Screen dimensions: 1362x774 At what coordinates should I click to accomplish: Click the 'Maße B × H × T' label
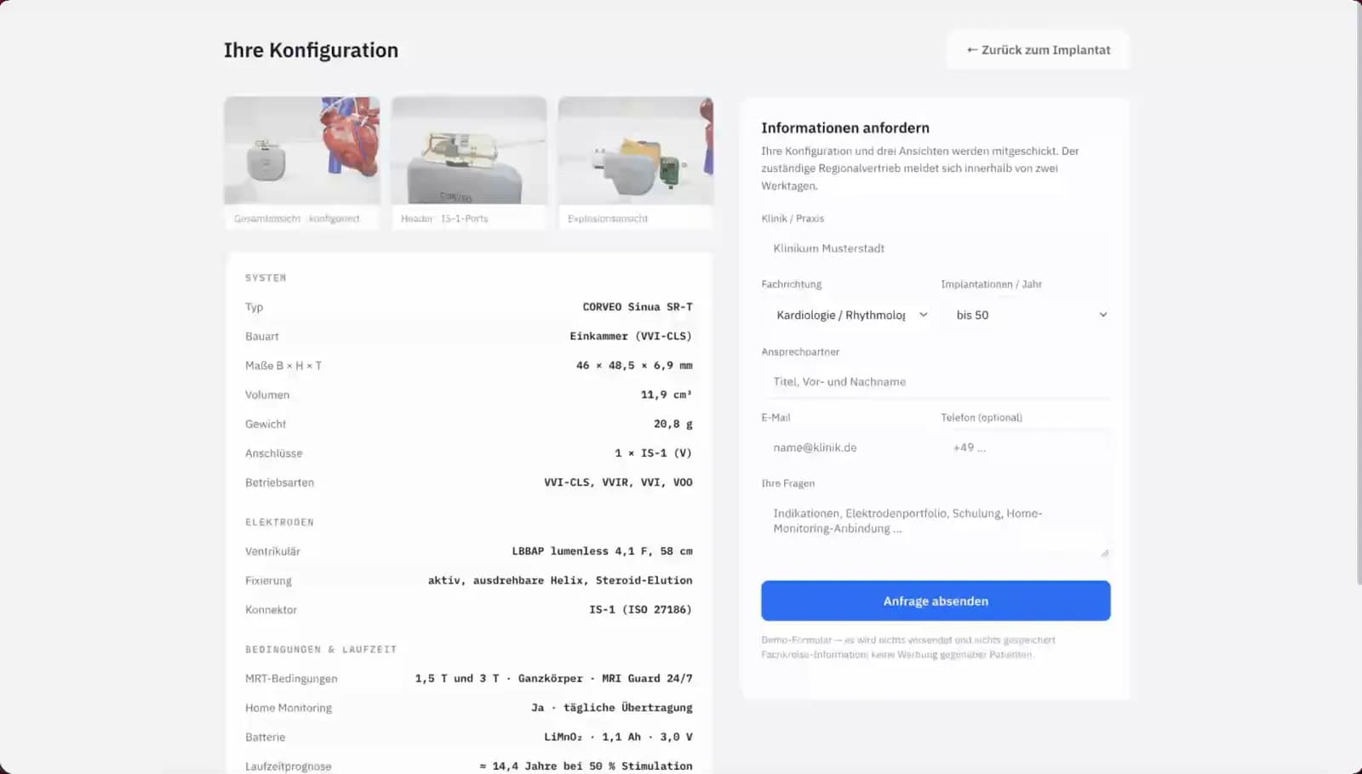(x=283, y=366)
